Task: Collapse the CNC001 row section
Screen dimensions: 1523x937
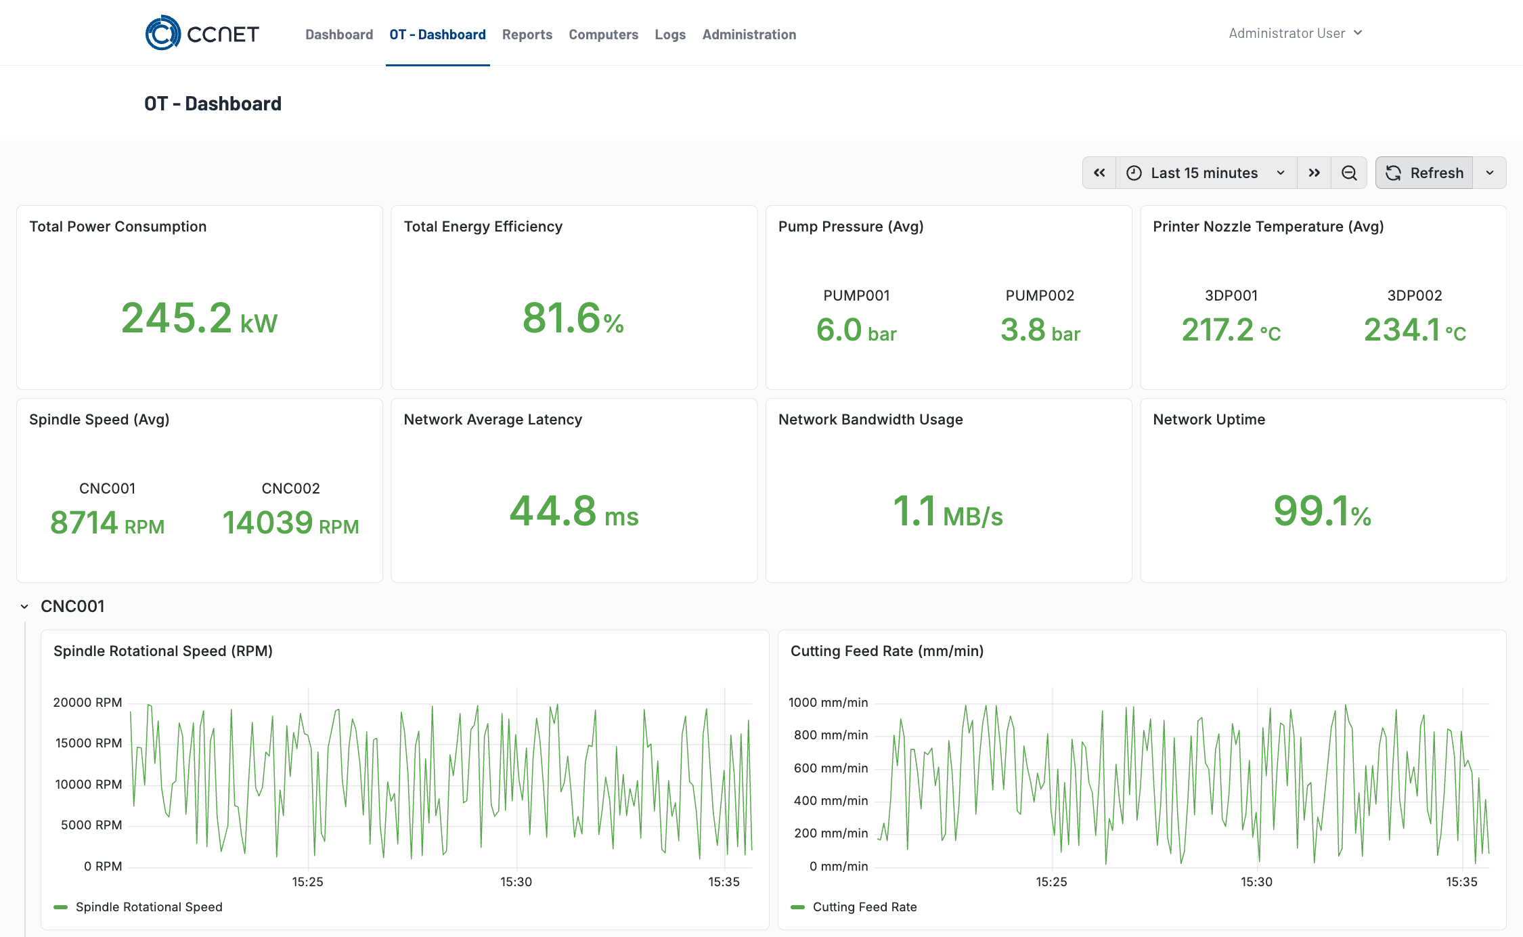Action: pos(24,607)
